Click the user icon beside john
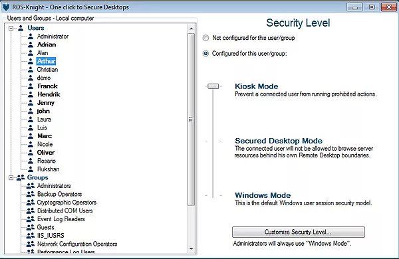Image resolution: width=399 pixels, height=259 pixels. 31,111
